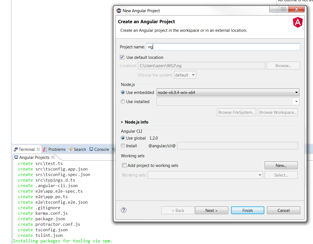The width and height of the screenshot is (313, 244).
Task: Click the Terminal tab icon
Action: 16,149
